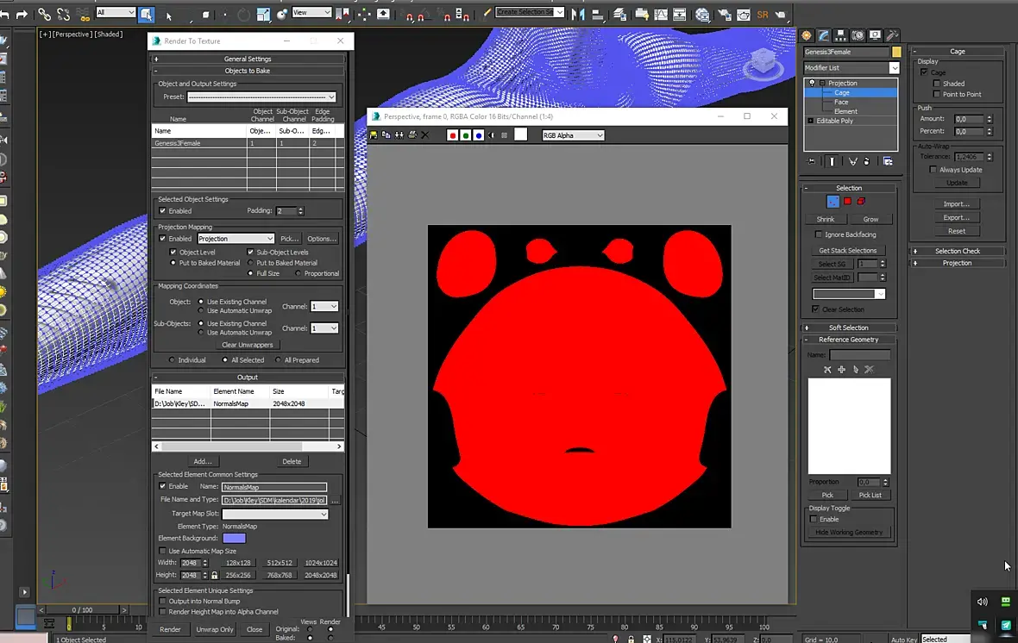Open the Element Background color swatch

click(235, 538)
